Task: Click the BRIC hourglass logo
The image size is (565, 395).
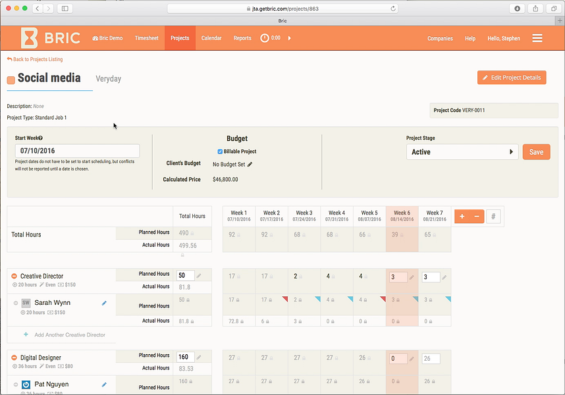Action: [30, 38]
